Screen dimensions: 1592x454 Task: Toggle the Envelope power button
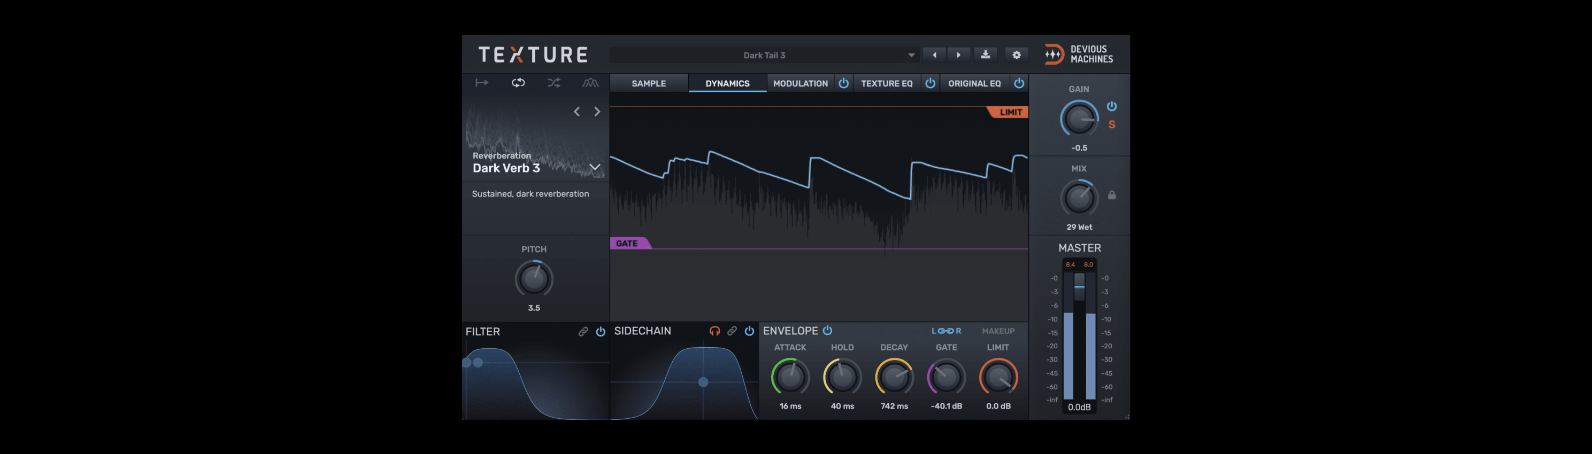point(827,331)
